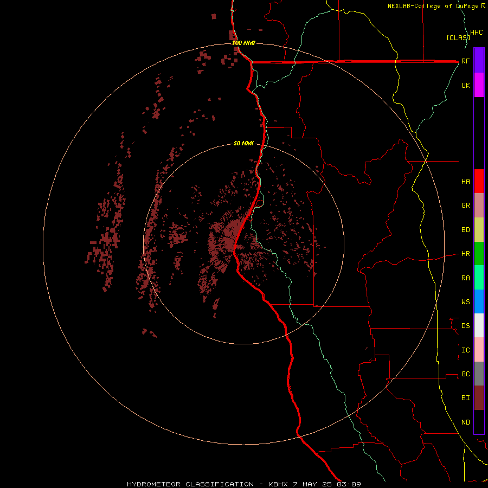The image size is (488, 488).
Task: Click the blue WS legend color swatch
Action: tap(479, 301)
